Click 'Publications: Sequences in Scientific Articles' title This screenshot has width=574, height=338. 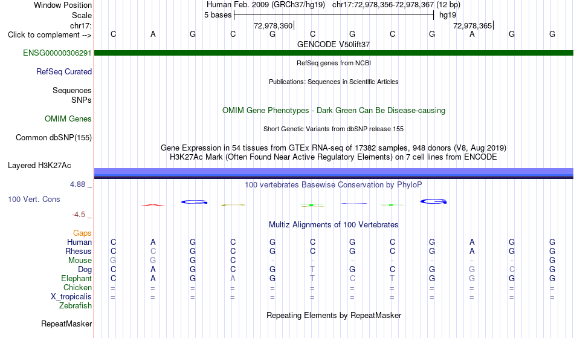[334, 82]
